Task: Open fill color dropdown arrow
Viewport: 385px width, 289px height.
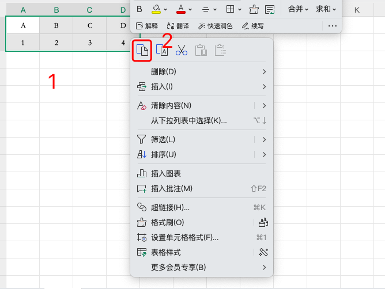Action: click(165, 10)
